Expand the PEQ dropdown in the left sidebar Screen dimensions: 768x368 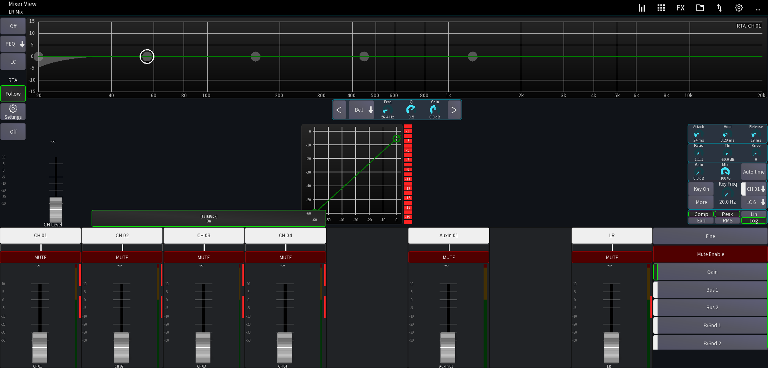tap(13, 44)
